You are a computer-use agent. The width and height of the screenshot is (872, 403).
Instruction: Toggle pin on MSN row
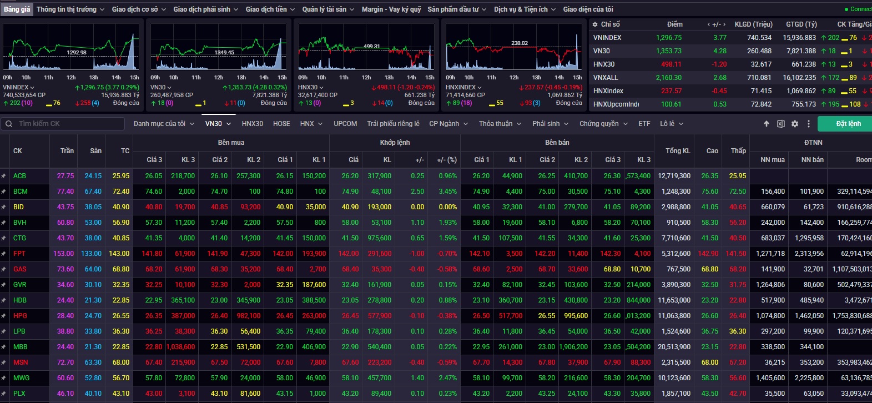point(4,362)
